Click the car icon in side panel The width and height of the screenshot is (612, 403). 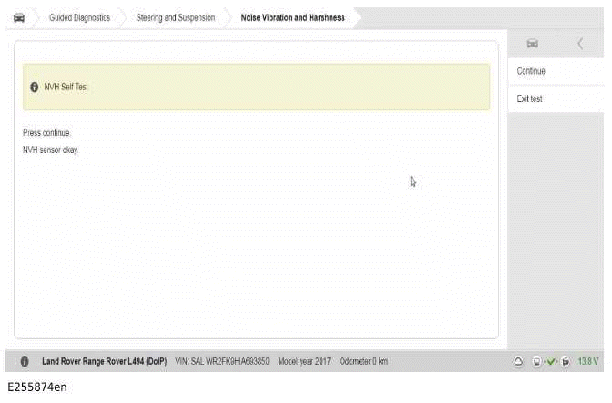tap(533, 44)
